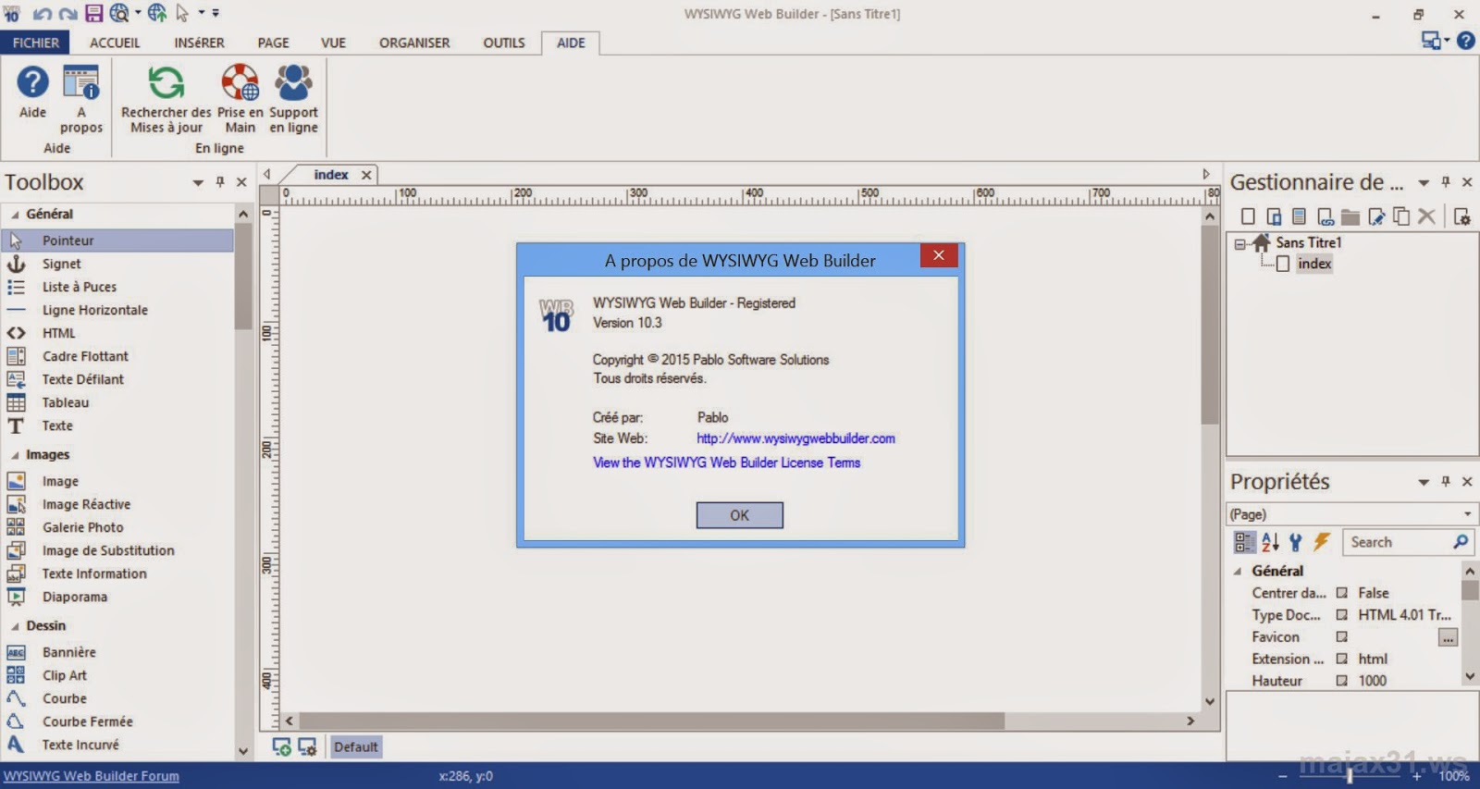This screenshot has height=789, width=1480.
Task: Open Support en ligne in the ribbon
Action: tap(293, 100)
